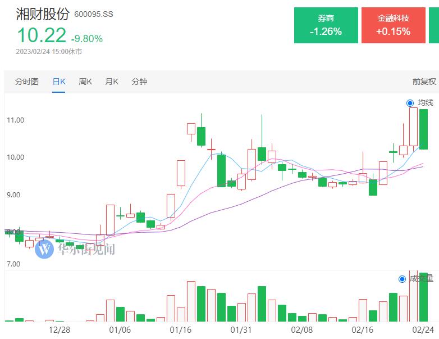Click the stock name 湘财股份

(x=43, y=13)
